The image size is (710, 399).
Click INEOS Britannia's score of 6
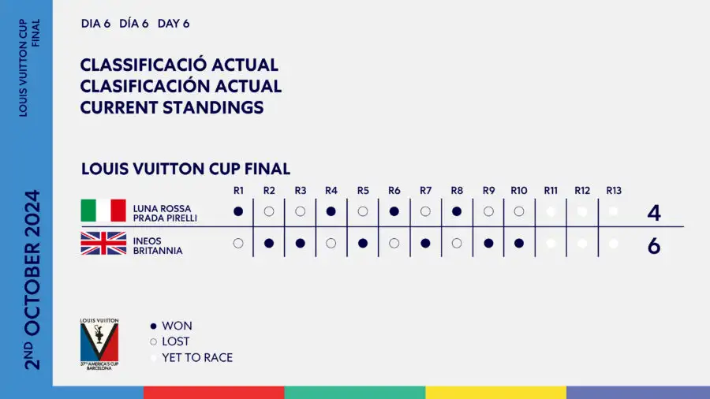click(x=653, y=246)
